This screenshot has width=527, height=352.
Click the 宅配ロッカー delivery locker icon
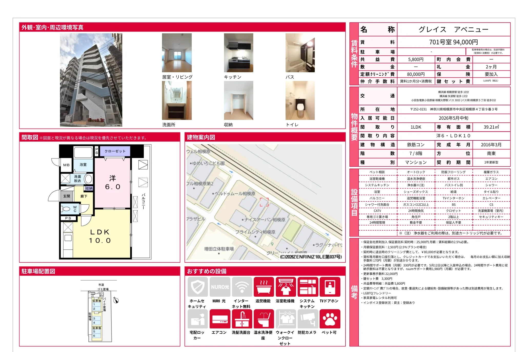coord(197,319)
